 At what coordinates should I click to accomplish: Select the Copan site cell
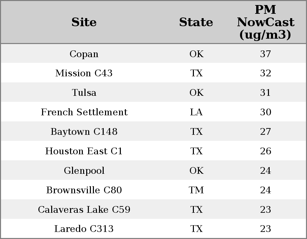(84, 54)
